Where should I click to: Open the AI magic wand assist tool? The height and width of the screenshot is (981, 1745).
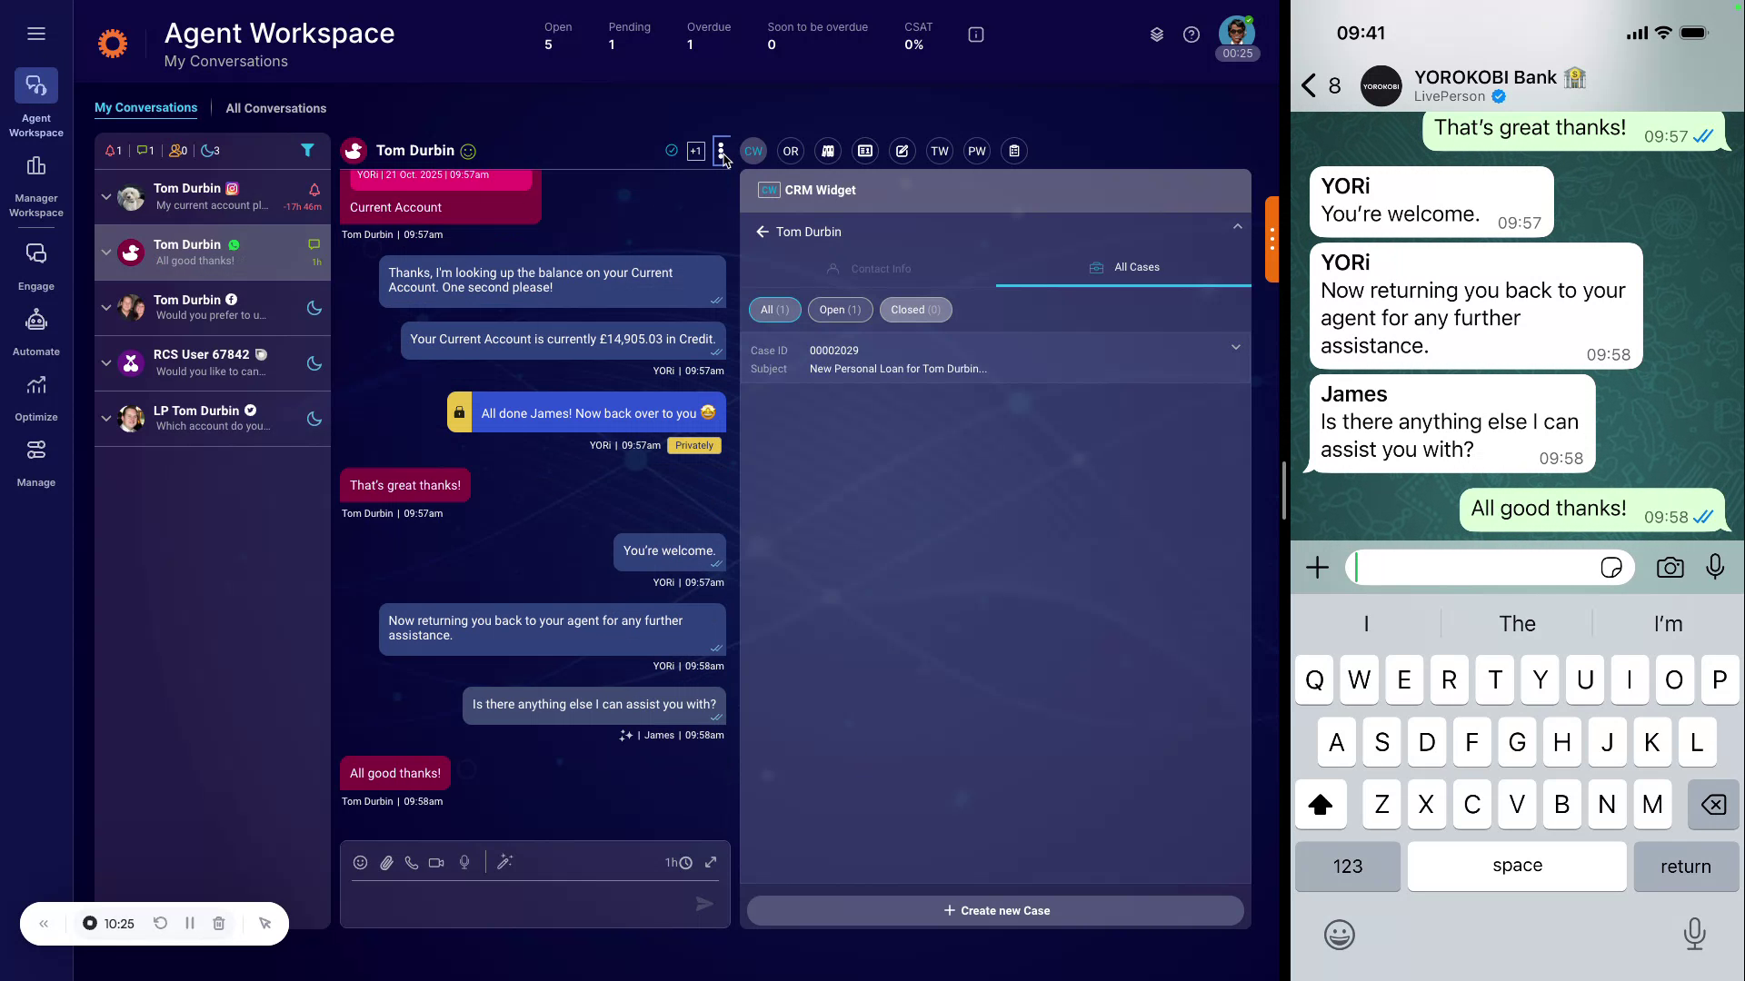505,862
